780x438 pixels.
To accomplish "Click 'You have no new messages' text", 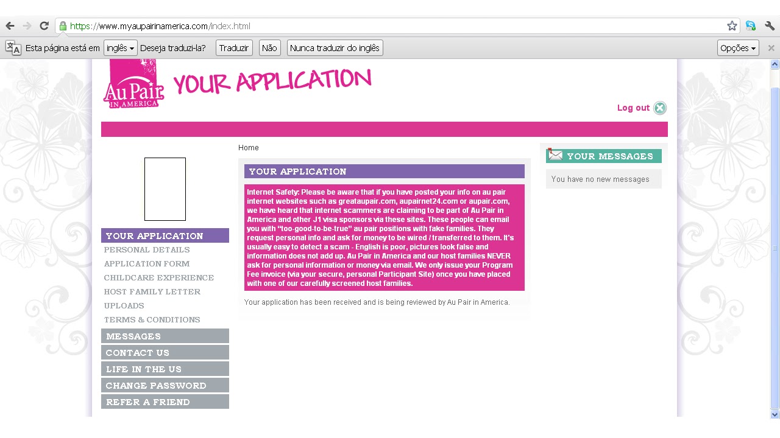I will click(x=600, y=179).
